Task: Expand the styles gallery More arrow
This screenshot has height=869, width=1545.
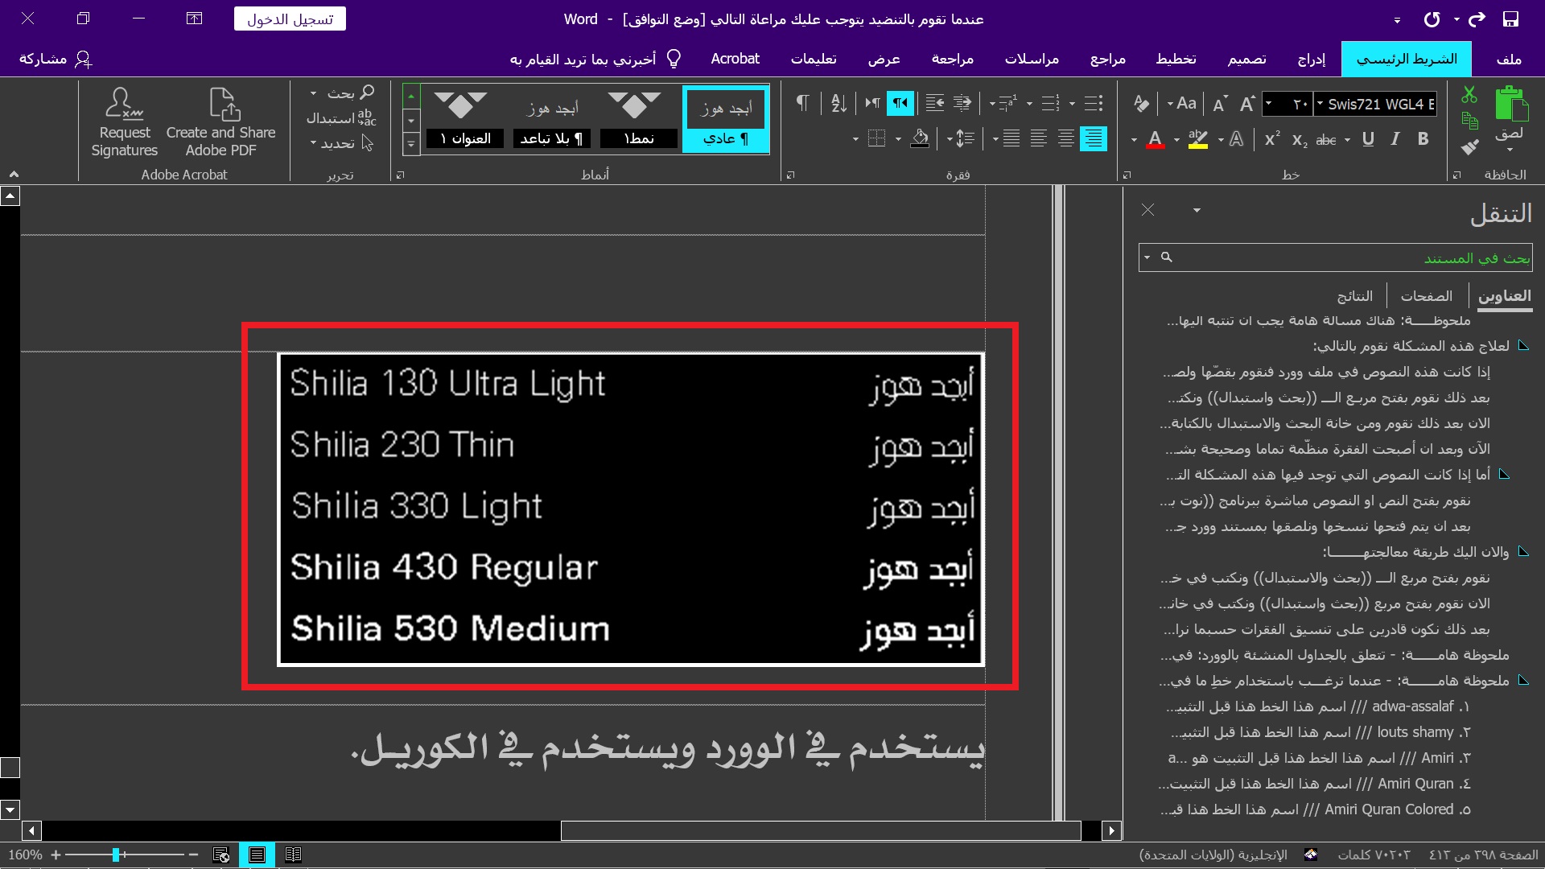Action: (x=411, y=145)
